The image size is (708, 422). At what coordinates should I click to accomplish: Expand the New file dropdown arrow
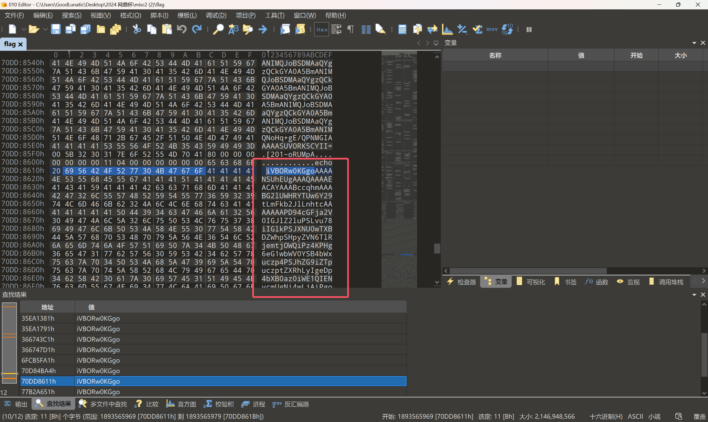tap(24, 29)
